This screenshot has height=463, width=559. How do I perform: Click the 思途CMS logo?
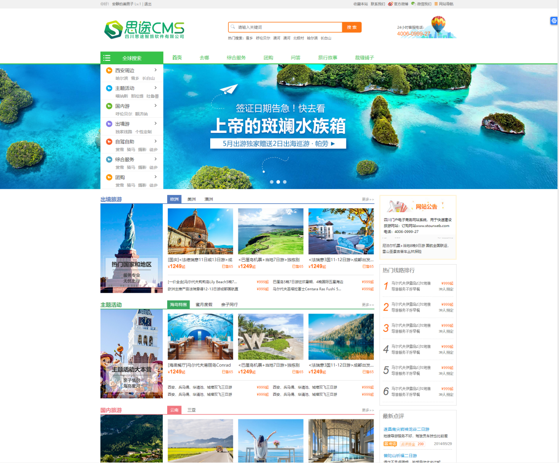(x=144, y=30)
